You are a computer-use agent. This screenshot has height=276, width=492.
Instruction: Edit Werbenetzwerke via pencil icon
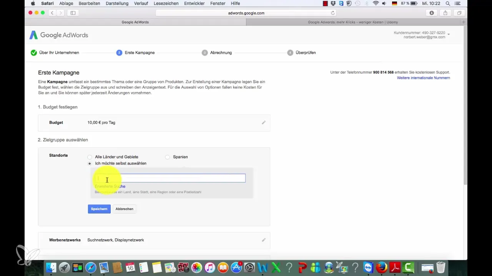pyautogui.click(x=264, y=240)
